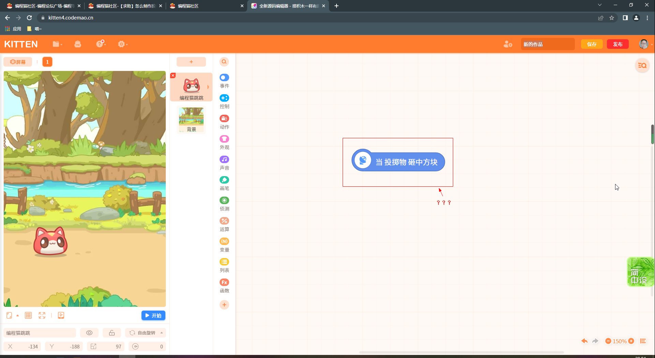Switch to first 编程猫社区 forum tab

43,6
